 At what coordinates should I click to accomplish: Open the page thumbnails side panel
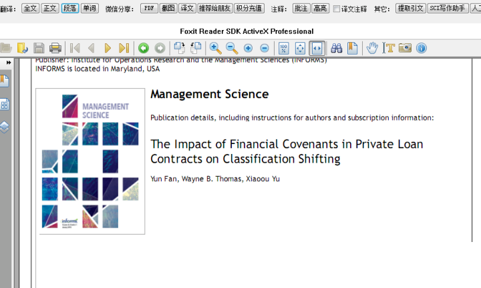coord(5,105)
